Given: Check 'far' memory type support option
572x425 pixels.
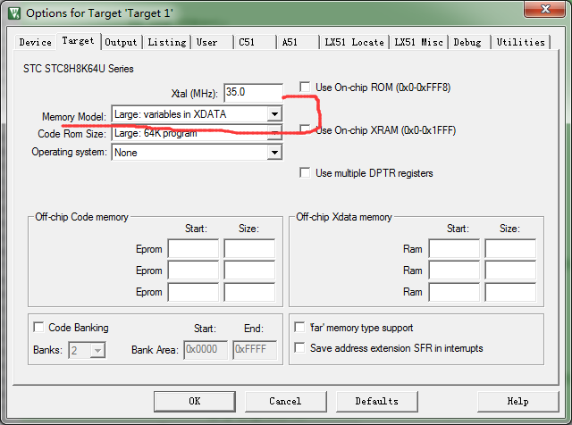Looking at the screenshot, I should pyautogui.click(x=299, y=327).
